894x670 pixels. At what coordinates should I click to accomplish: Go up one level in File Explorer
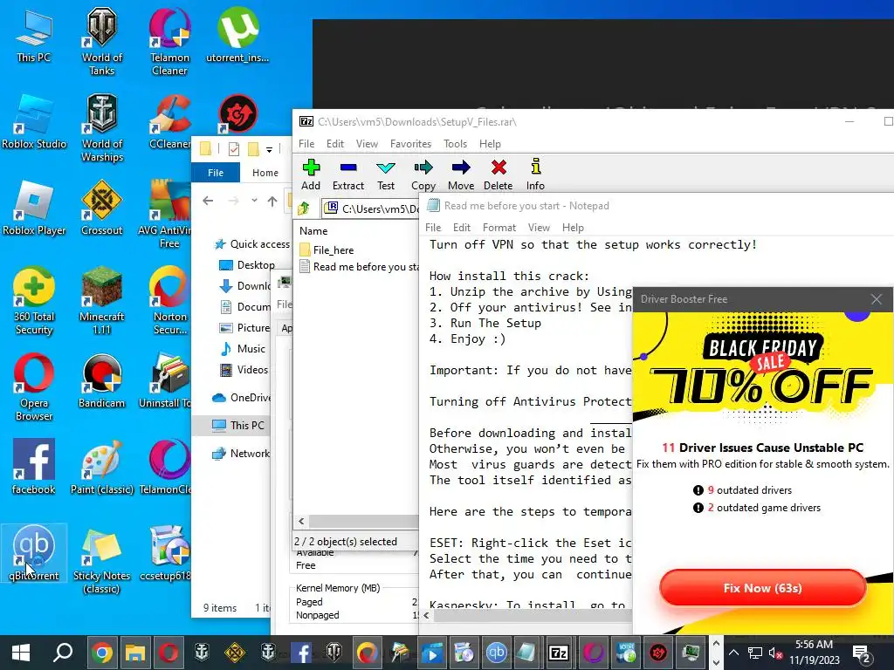coord(272,201)
